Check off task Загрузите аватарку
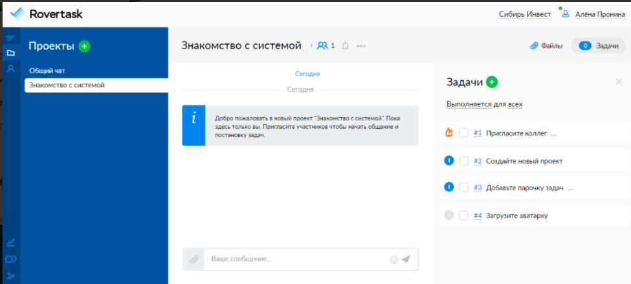This screenshot has width=631, height=284. pos(464,215)
